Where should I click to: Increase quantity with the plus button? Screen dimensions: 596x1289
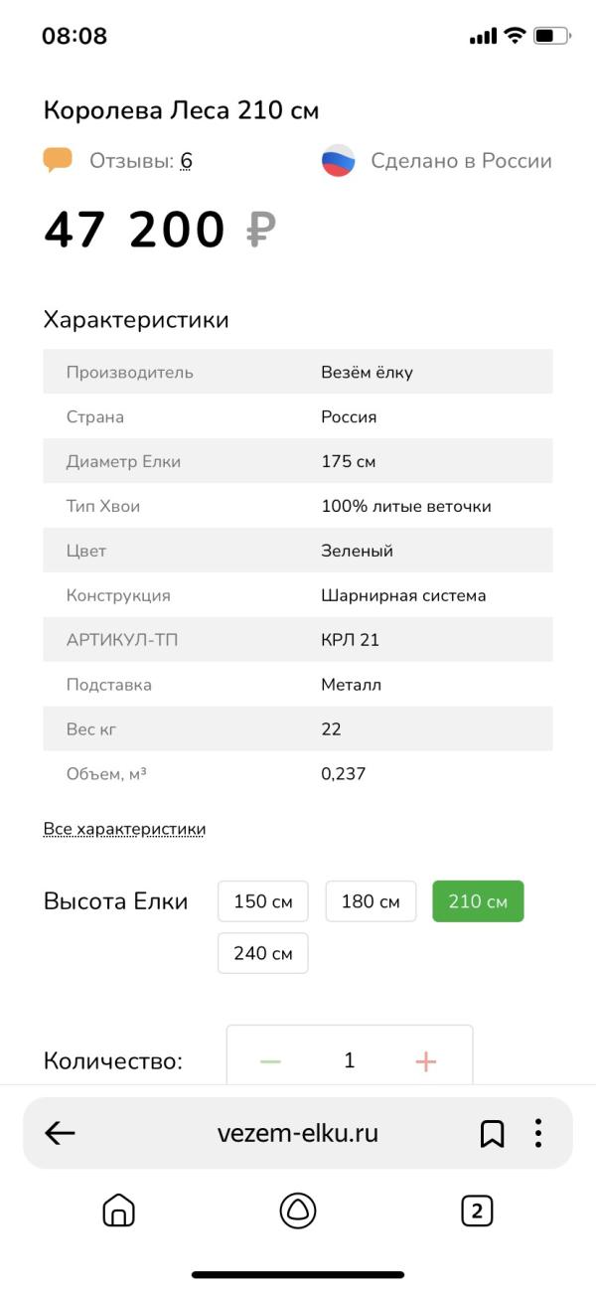(426, 1061)
